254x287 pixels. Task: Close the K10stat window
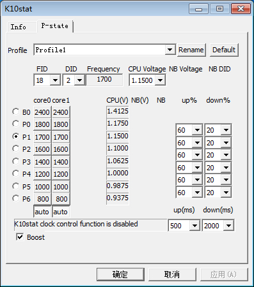pos(241,9)
